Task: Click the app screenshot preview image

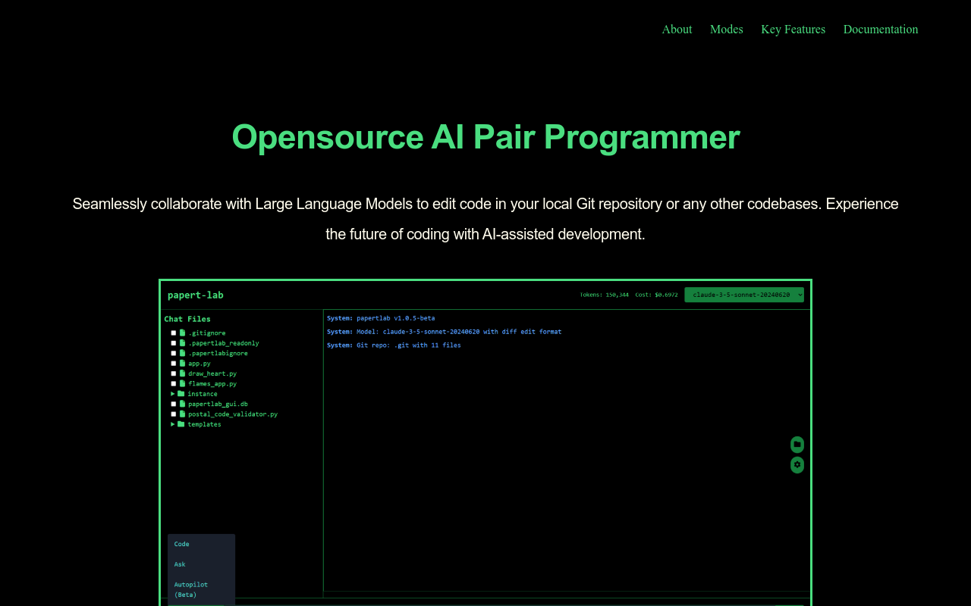Action: (x=485, y=442)
